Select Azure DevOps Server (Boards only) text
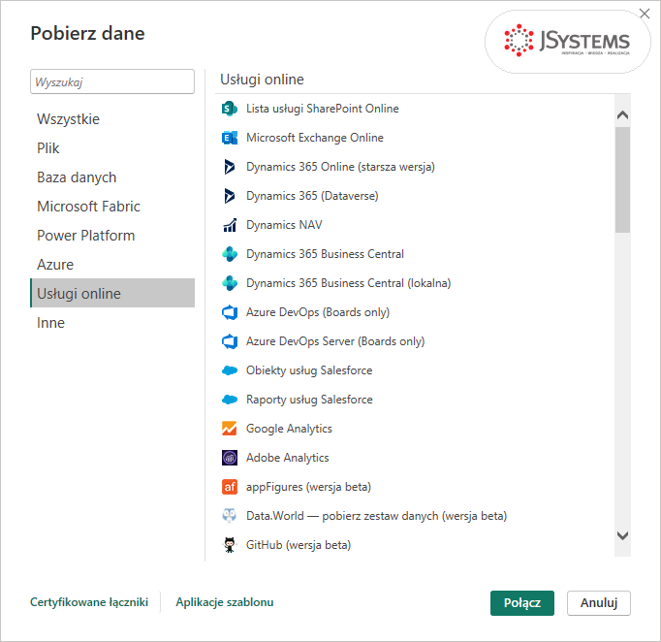 [x=335, y=341]
